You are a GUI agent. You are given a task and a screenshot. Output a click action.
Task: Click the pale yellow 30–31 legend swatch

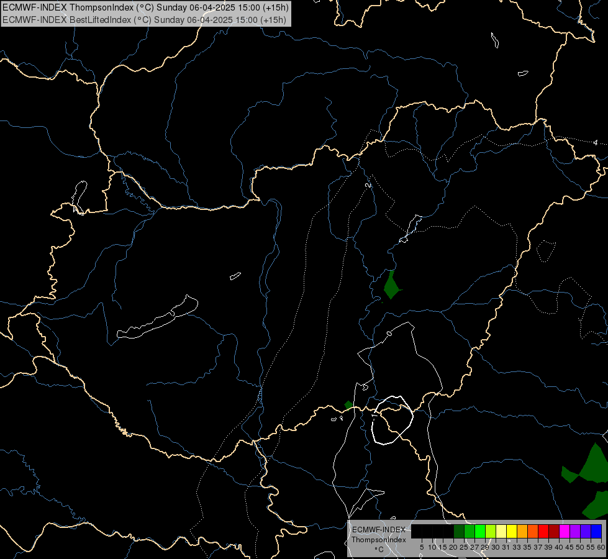coord(501,531)
